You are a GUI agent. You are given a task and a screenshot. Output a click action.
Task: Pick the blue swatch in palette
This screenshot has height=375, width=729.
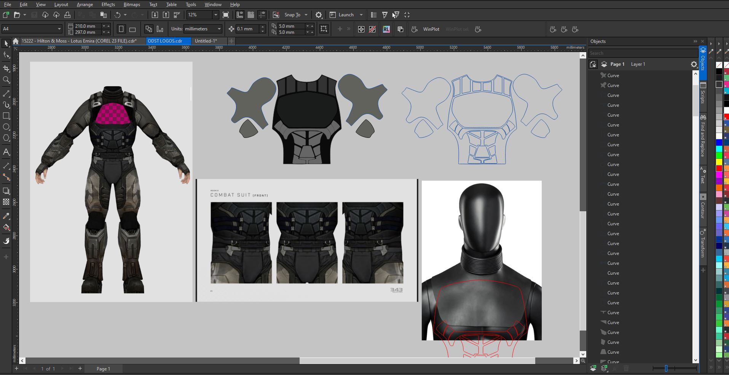click(719, 143)
